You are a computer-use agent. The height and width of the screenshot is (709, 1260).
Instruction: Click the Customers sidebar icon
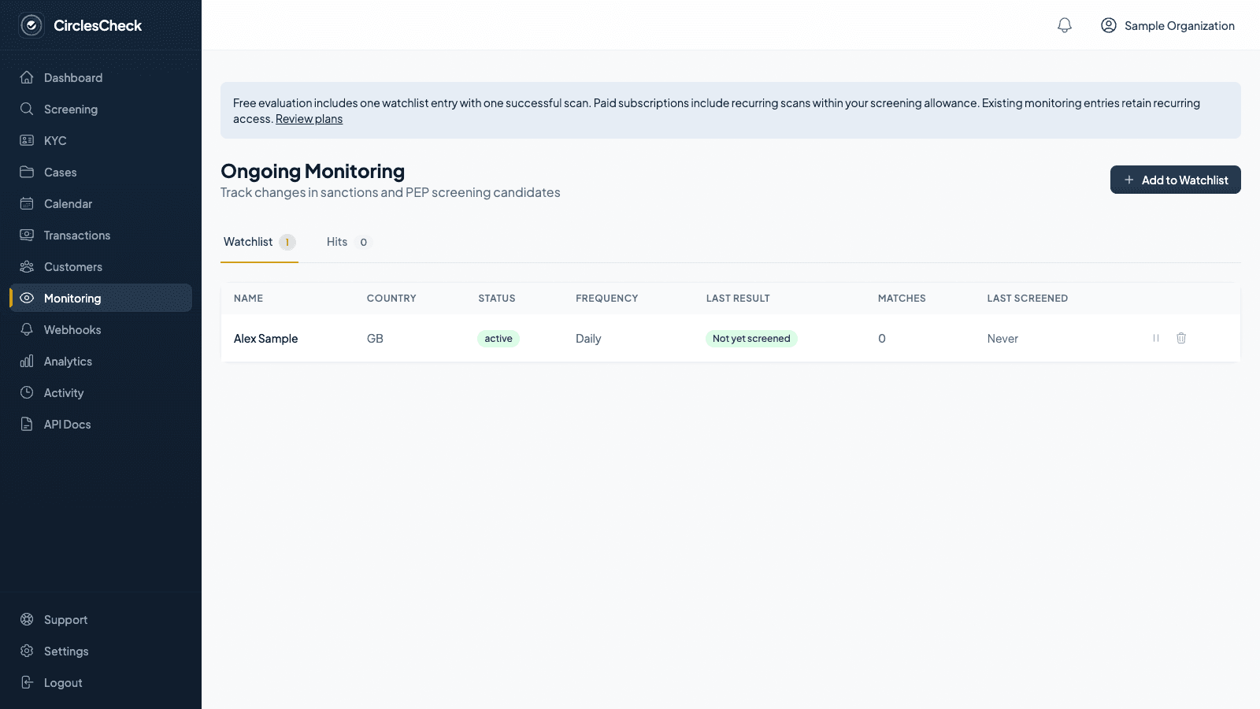tap(27, 266)
